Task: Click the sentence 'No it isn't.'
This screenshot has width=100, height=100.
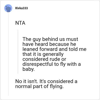Action: 27,81
